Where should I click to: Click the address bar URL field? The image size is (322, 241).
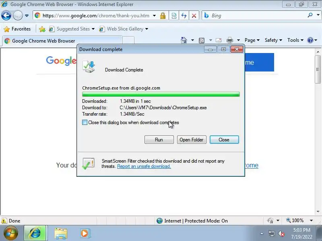click(x=96, y=16)
